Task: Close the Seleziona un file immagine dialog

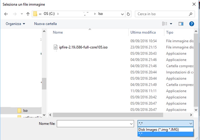Action: click(194, 4)
